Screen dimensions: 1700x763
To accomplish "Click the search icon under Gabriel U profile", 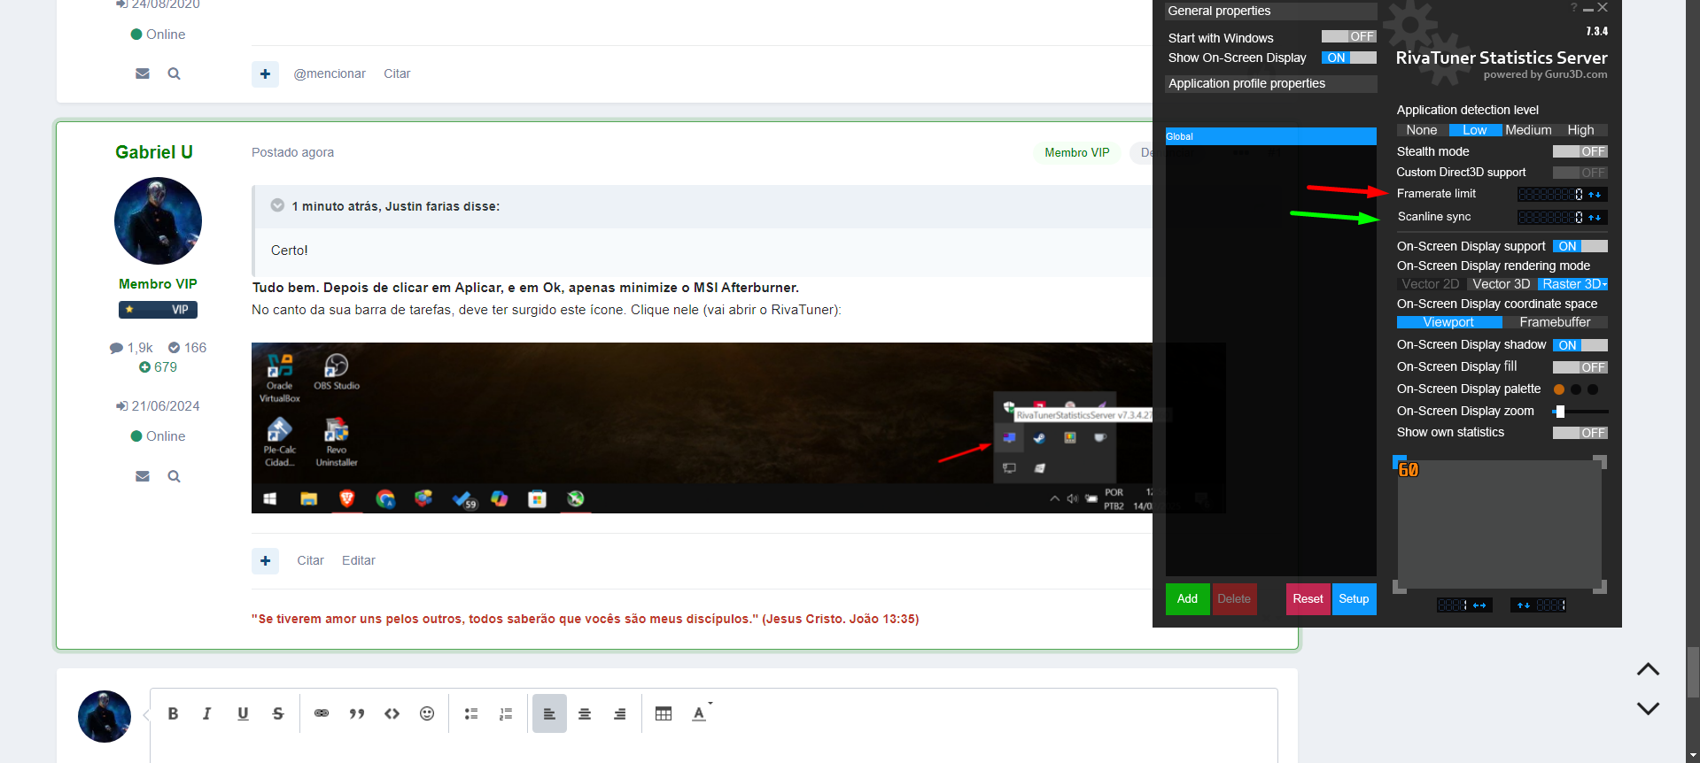I will pyautogui.click(x=175, y=476).
